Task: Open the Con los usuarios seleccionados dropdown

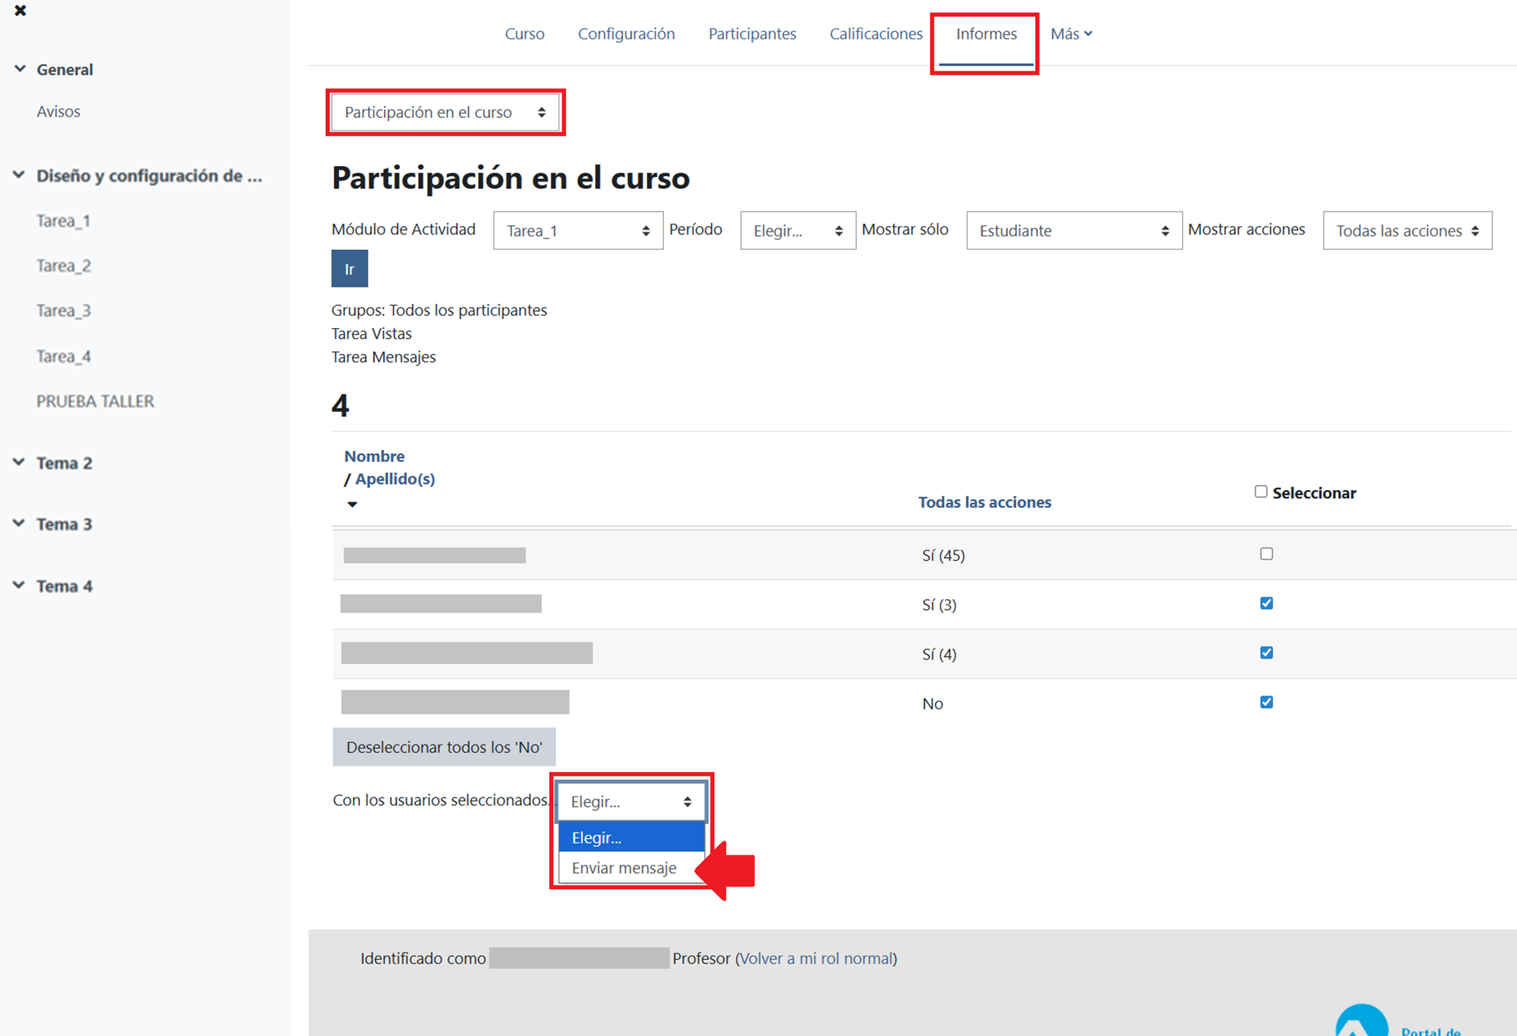Action: coord(631,801)
